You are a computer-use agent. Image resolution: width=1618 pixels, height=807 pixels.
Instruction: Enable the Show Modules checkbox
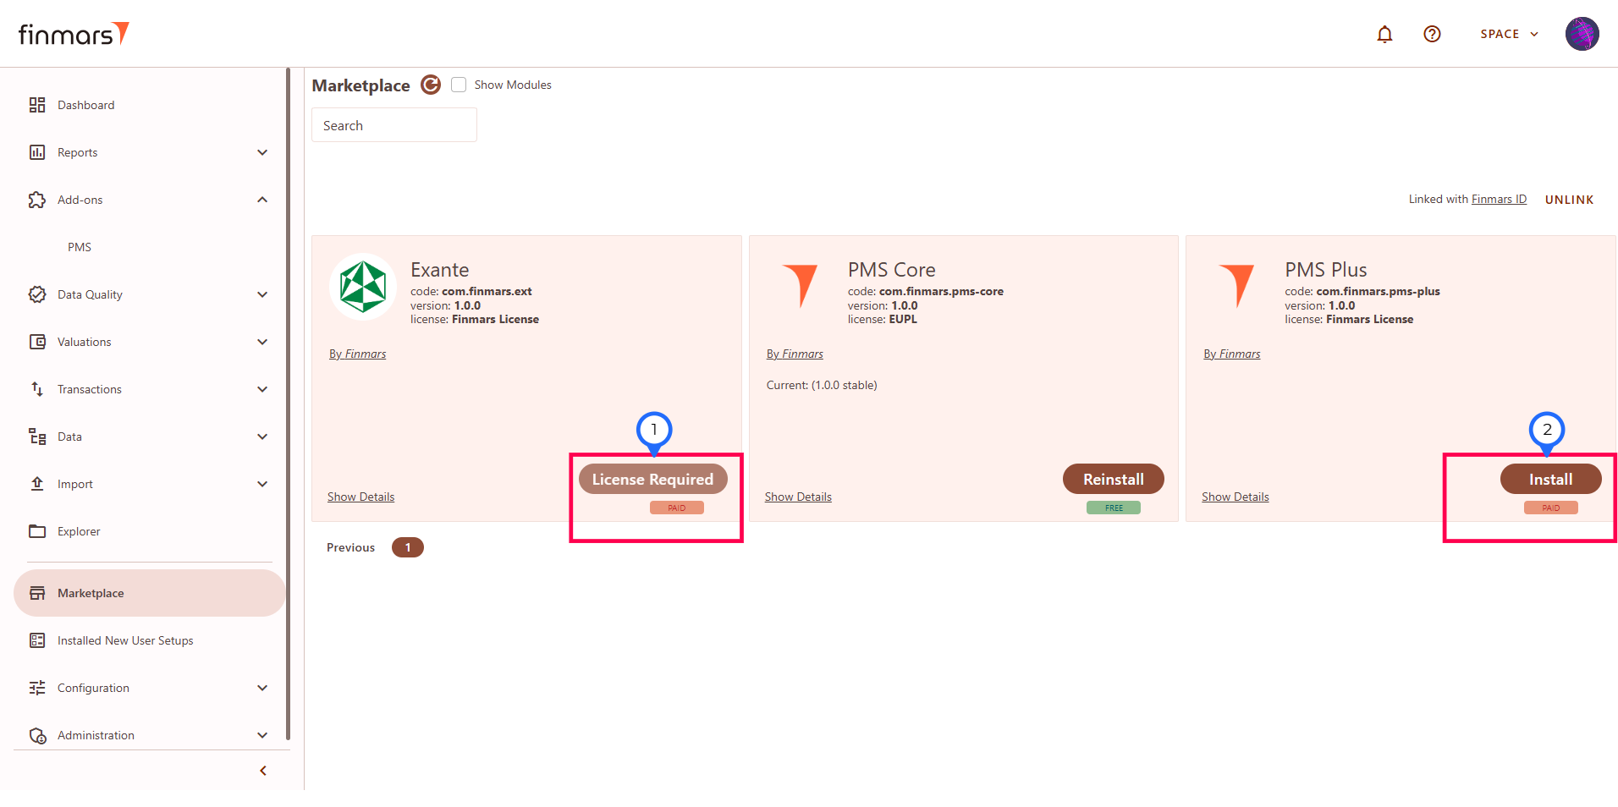459,85
